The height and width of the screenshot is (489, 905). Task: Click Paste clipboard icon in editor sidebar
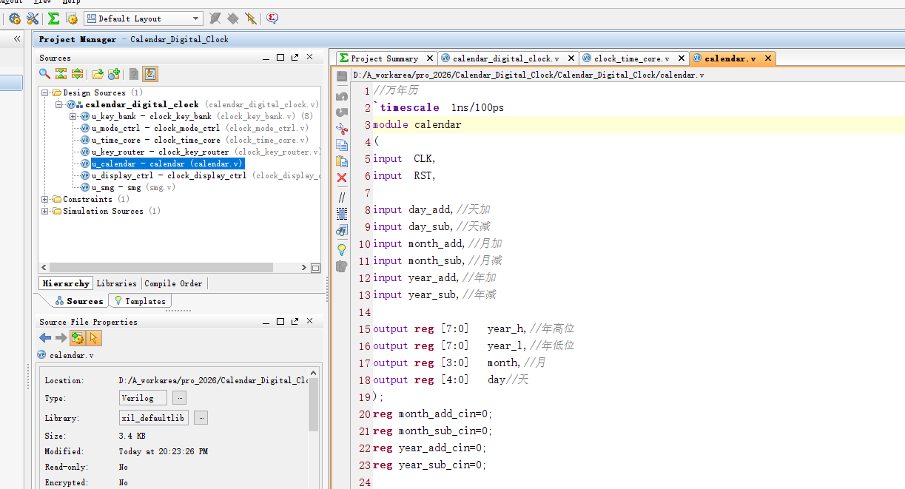coord(342,161)
